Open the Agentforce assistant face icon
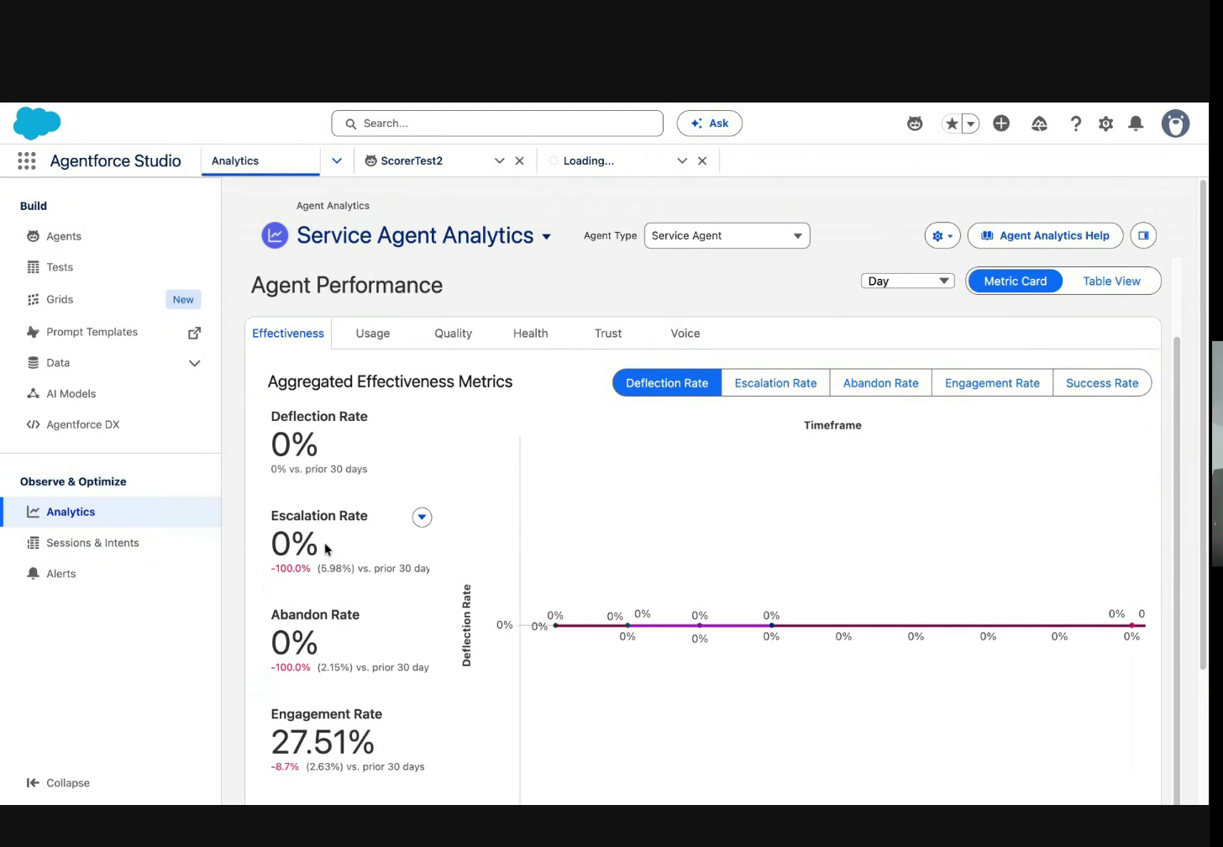 (x=915, y=124)
